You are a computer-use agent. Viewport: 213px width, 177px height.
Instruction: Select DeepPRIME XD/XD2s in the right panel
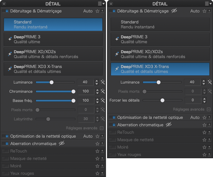(160, 54)
